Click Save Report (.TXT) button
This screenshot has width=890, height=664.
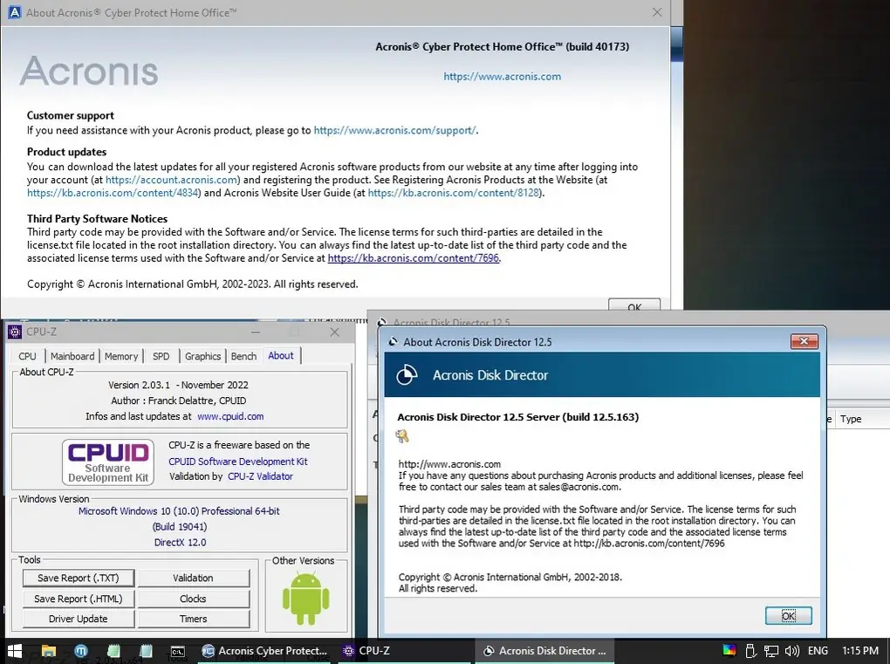point(79,578)
